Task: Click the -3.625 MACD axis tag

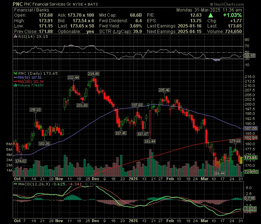Action: (250, 208)
